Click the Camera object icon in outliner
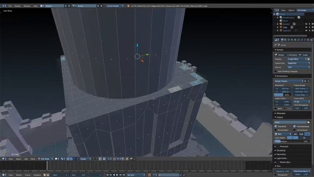The image size is (314, 177). point(281,24)
